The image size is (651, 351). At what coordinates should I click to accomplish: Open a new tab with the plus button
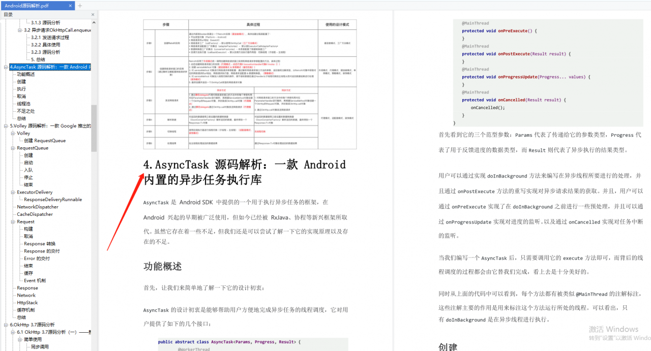pos(80,6)
